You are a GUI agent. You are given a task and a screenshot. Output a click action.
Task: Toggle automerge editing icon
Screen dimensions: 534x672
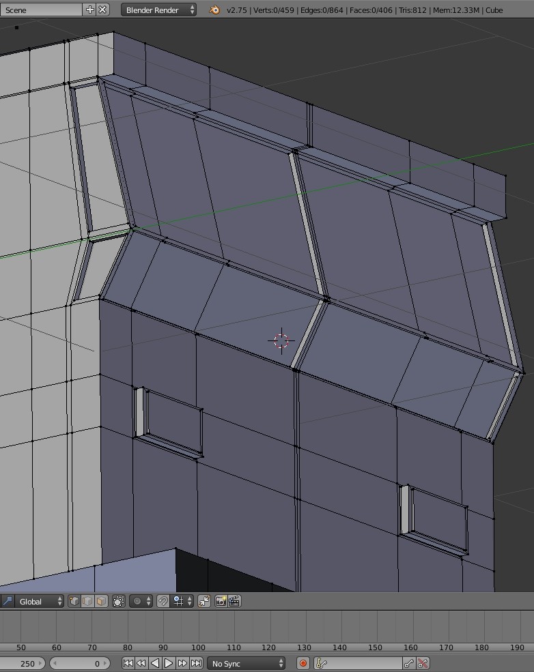tap(204, 601)
